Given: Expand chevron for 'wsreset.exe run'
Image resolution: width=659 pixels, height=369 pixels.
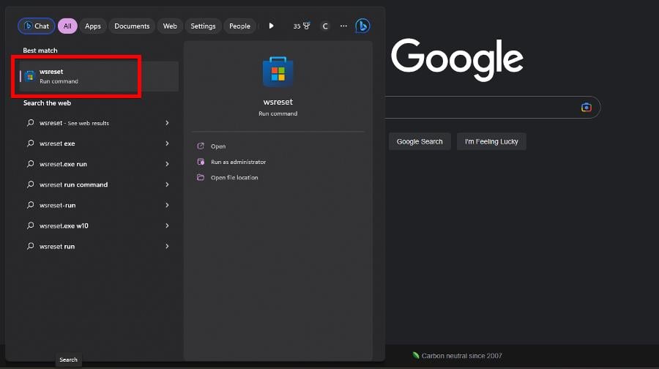Looking at the screenshot, I should coord(167,164).
